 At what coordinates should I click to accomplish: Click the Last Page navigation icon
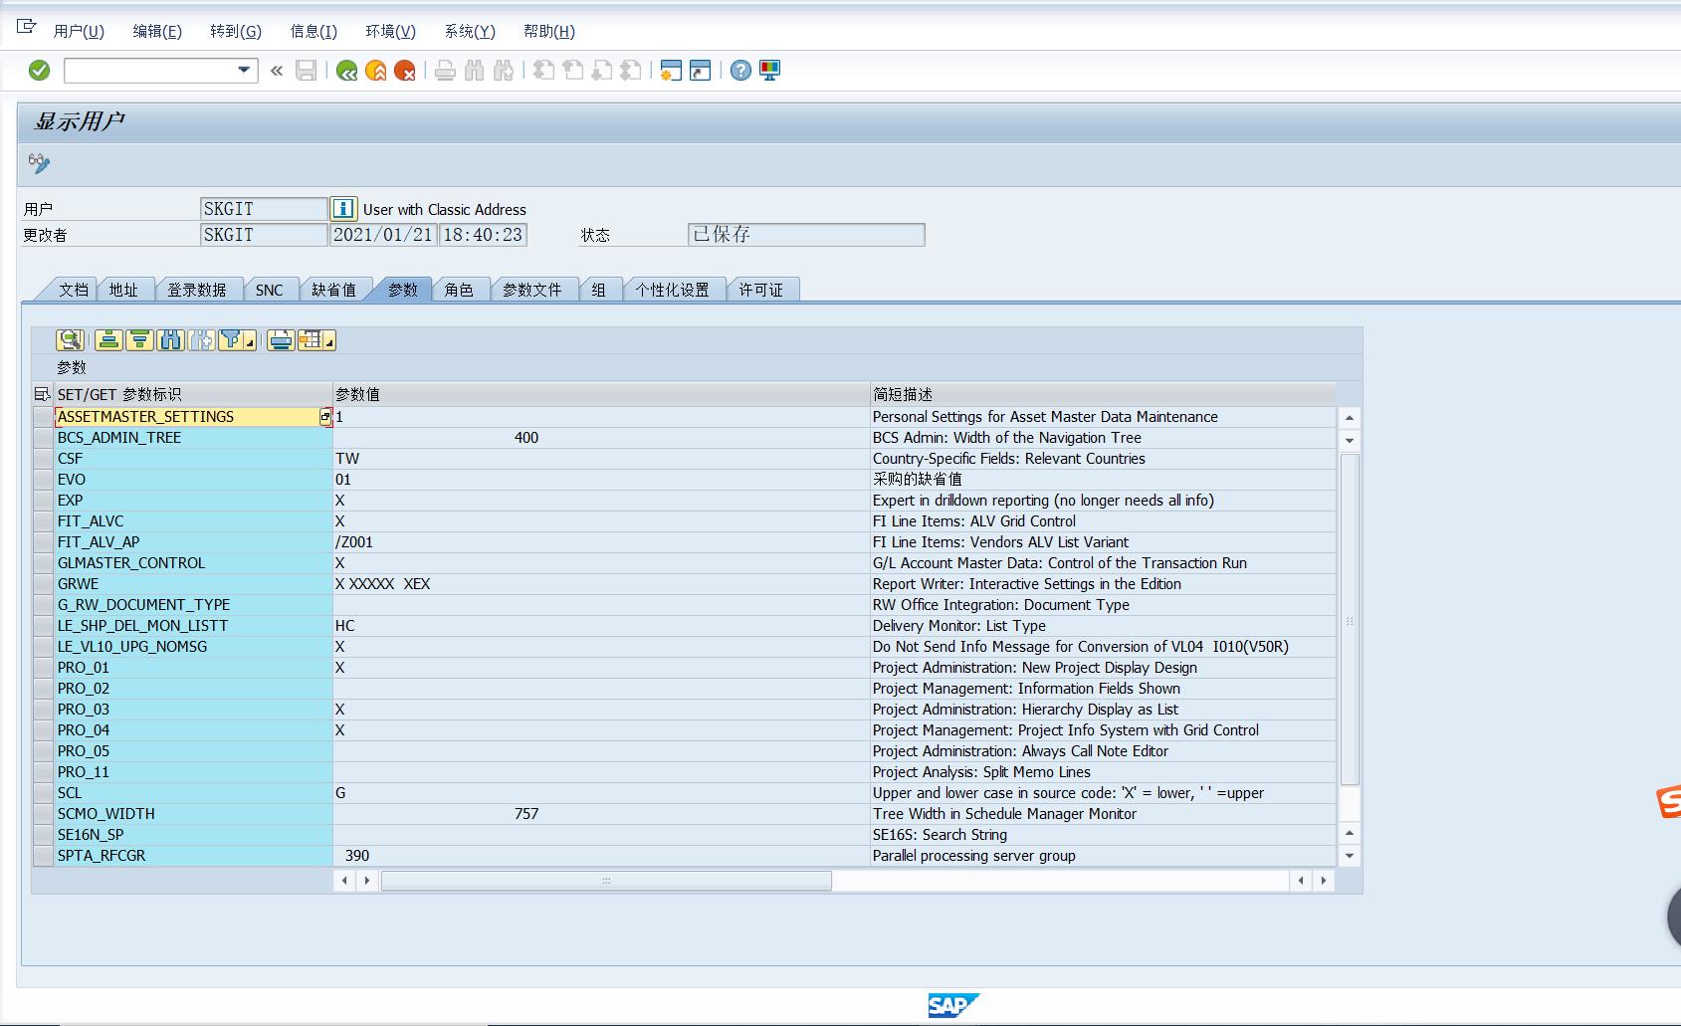(630, 70)
